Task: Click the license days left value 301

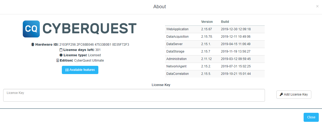Action: pos(98,50)
